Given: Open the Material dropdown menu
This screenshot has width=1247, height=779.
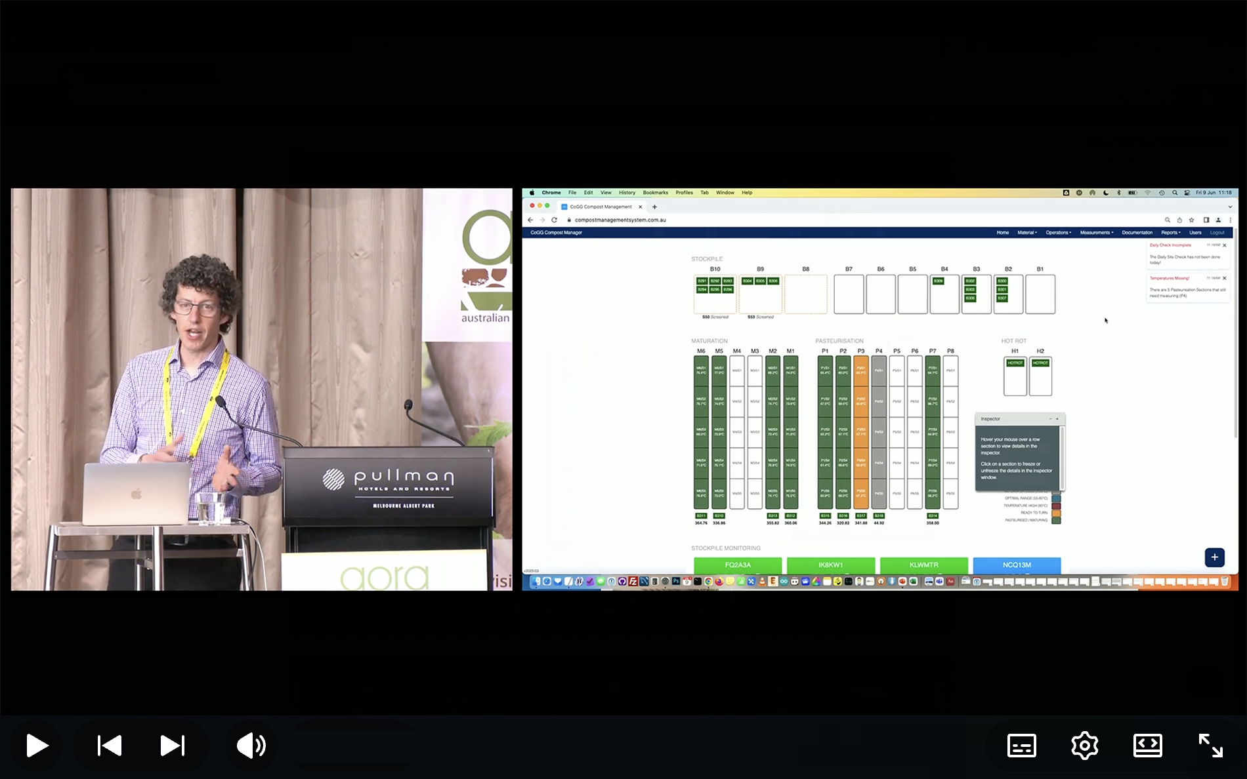Looking at the screenshot, I should [x=1027, y=232].
